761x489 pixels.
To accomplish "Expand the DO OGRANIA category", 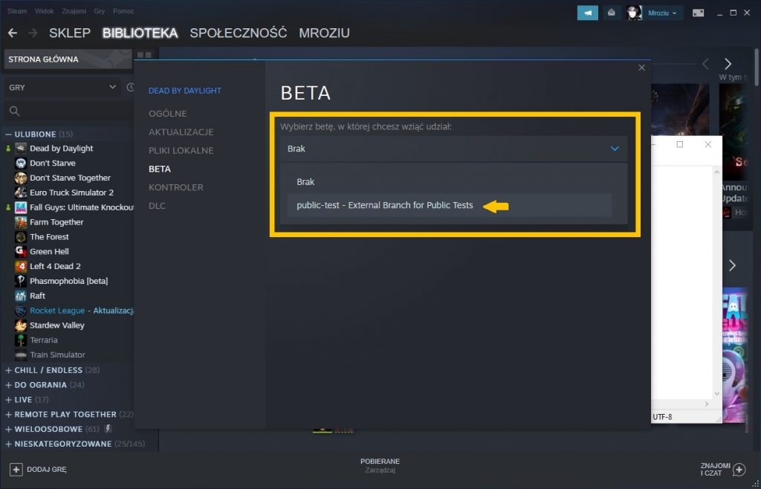I will tap(8, 385).
